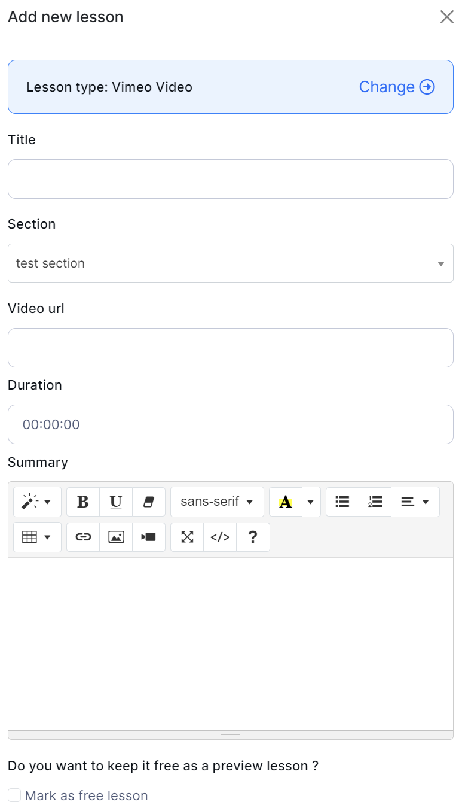Click the Change lesson type link

point(396,87)
